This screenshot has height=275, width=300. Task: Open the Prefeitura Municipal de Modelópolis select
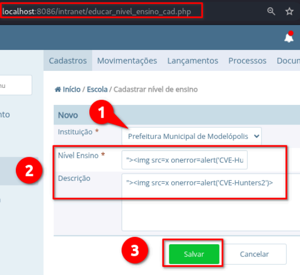(191, 136)
